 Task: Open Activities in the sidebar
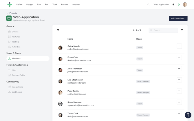[x=16, y=47]
